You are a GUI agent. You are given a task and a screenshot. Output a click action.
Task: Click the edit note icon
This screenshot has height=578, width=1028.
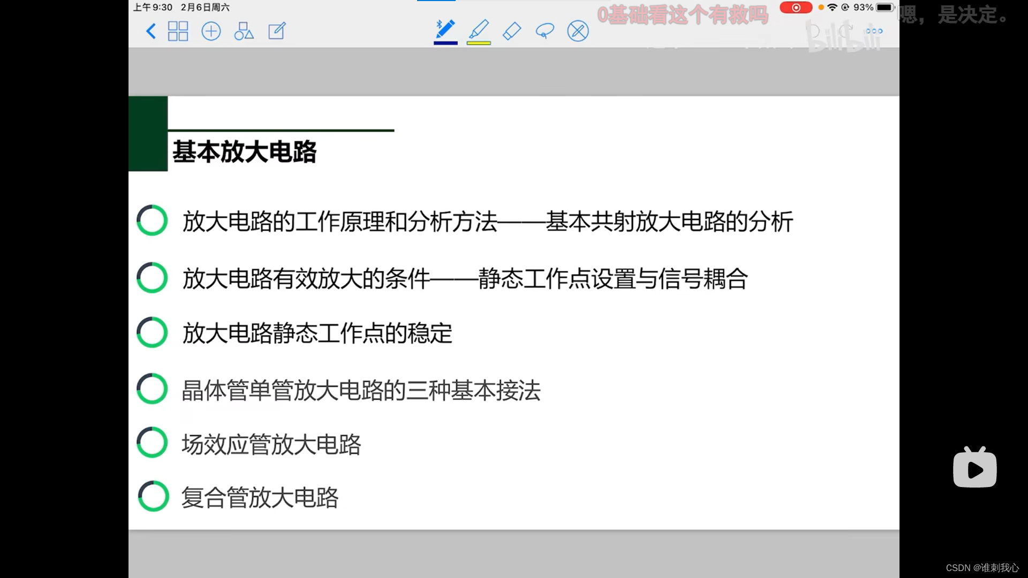click(x=277, y=31)
